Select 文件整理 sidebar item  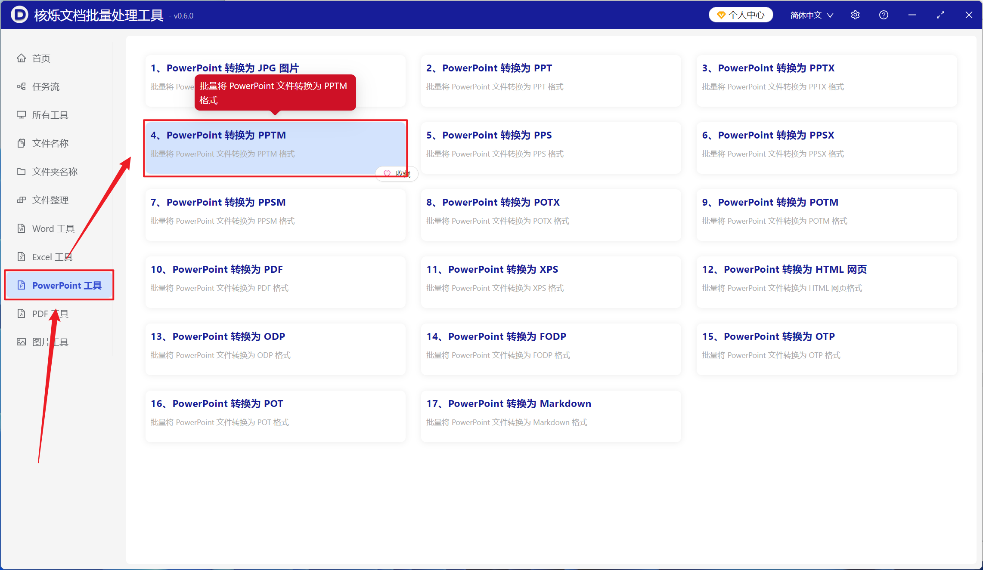tap(59, 200)
